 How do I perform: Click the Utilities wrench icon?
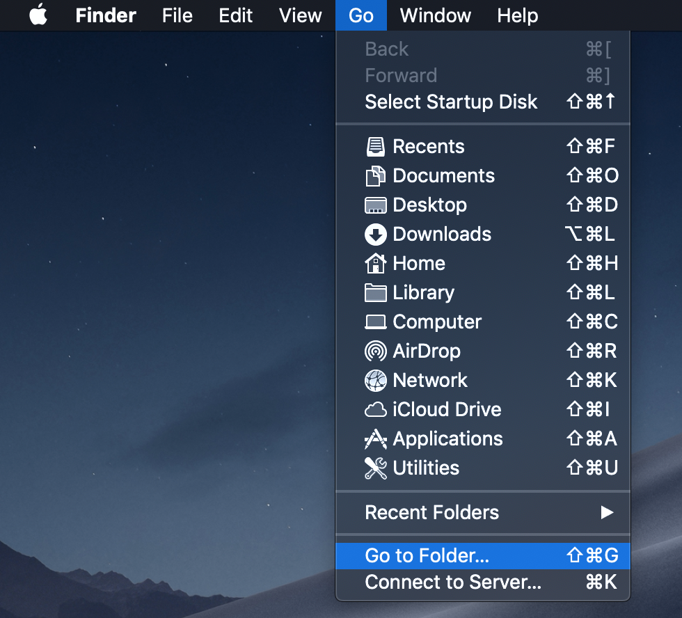[375, 468]
